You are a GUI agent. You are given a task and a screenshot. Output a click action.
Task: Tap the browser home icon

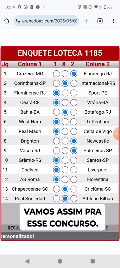7,21
